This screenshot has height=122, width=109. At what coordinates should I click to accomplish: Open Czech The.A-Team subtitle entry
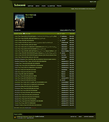pyautogui.click(x=28, y=68)
